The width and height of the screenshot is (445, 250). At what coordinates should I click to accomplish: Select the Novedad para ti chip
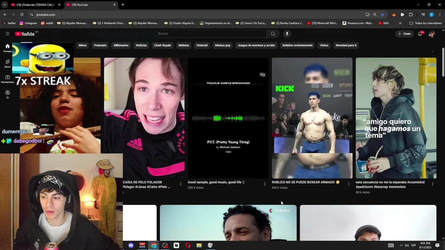pos(346,45)
